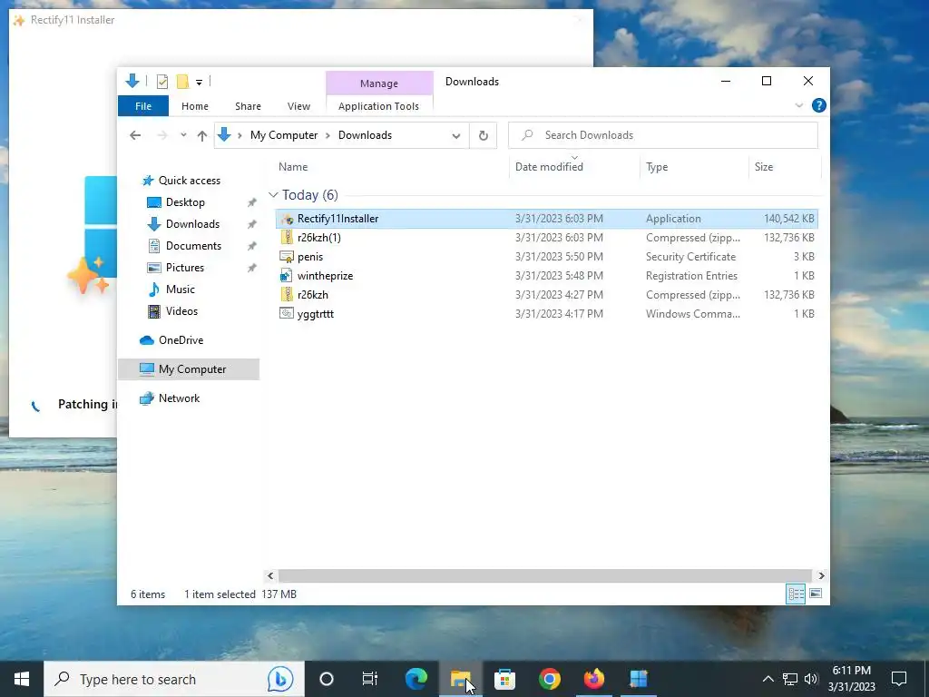Viewport: 929px width, 697px height.
Task: Open Music in navigation pane
Action: click(x=181, y=290)
